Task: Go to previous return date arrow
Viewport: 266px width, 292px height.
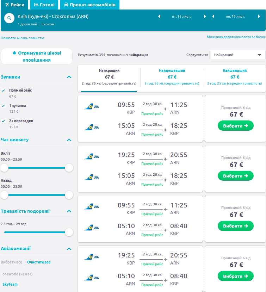Action: 213,17
